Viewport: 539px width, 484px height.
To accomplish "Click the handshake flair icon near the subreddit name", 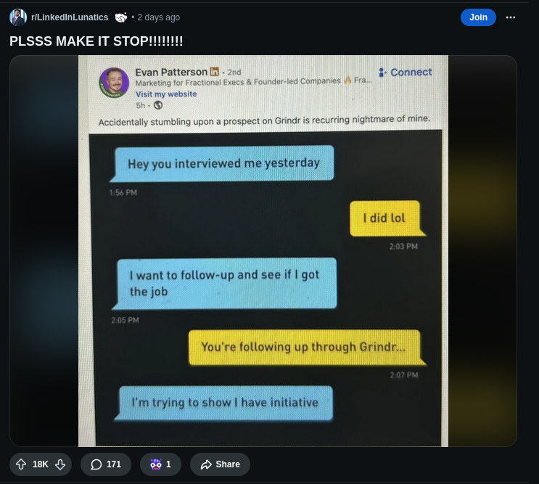I will point(121,17).
